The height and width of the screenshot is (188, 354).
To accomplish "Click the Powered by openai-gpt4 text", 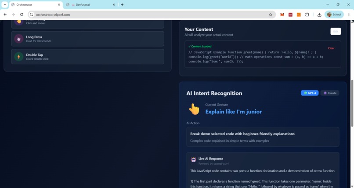I will point(213,164).
